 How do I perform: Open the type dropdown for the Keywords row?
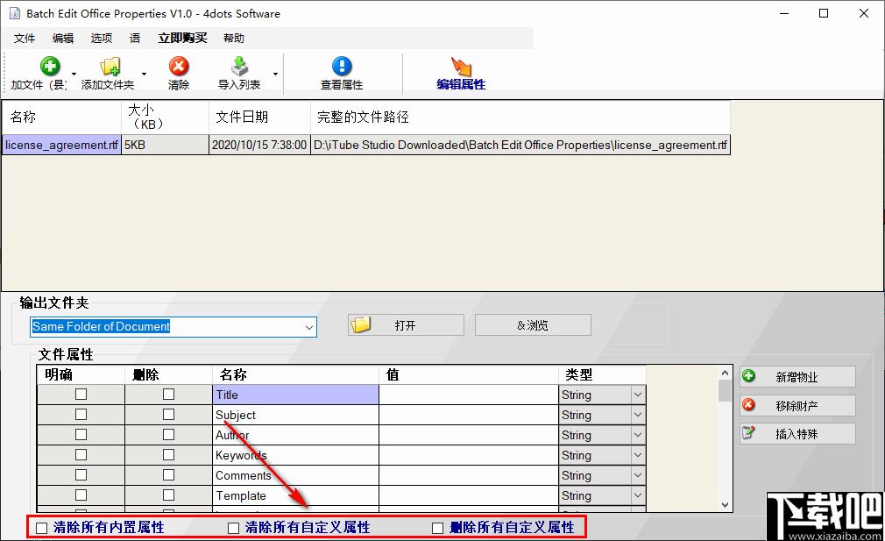638,455
